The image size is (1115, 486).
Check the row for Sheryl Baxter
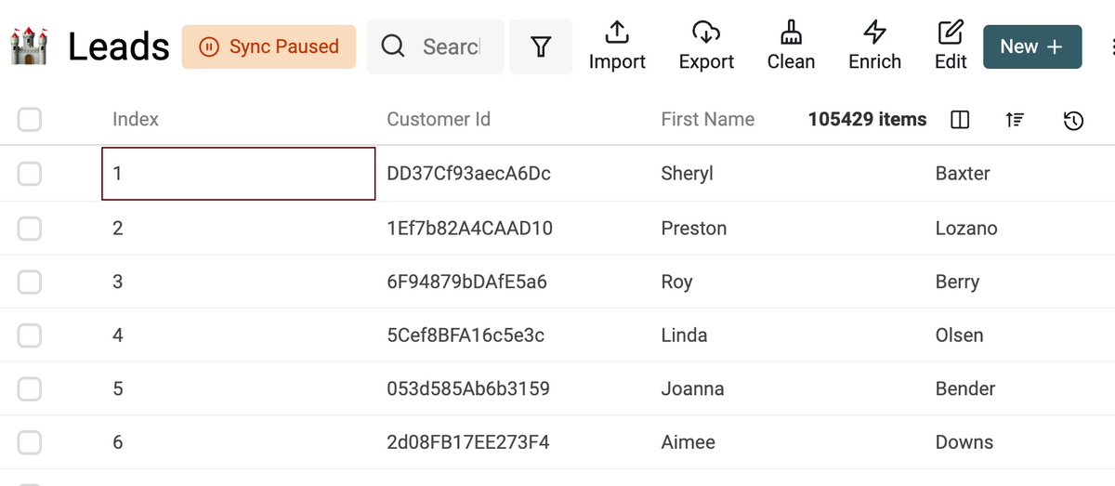(x=30, y=174)
